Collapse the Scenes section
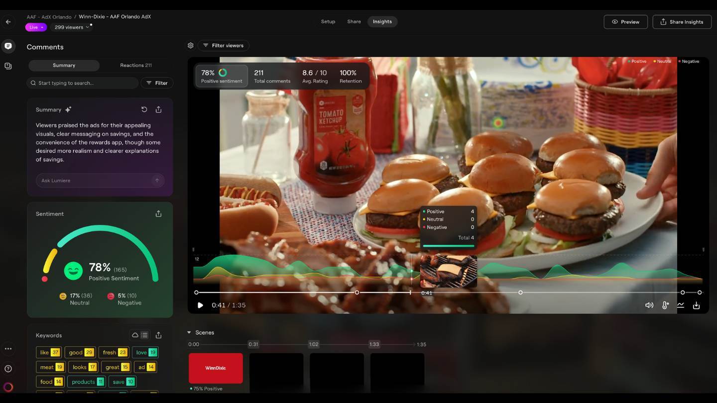The height and width of the screenshot is (403, 717). 189,332
